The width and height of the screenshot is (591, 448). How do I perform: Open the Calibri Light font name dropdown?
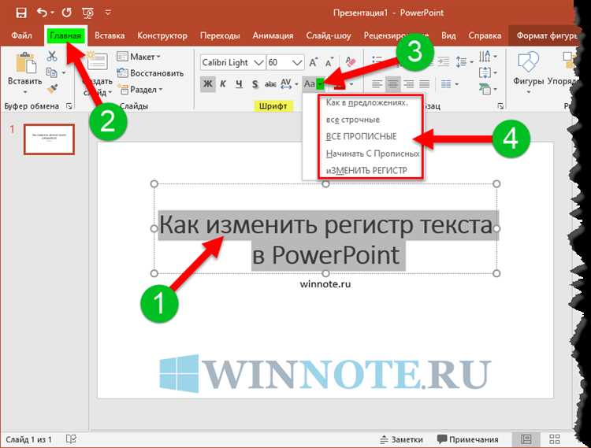click(x=259, y=62)
